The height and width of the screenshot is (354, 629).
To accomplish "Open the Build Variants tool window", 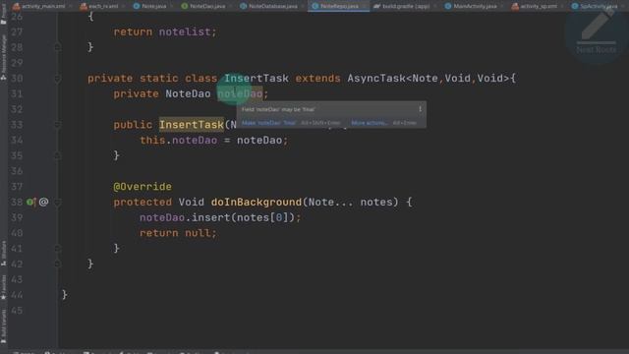I will coord(4,325).
